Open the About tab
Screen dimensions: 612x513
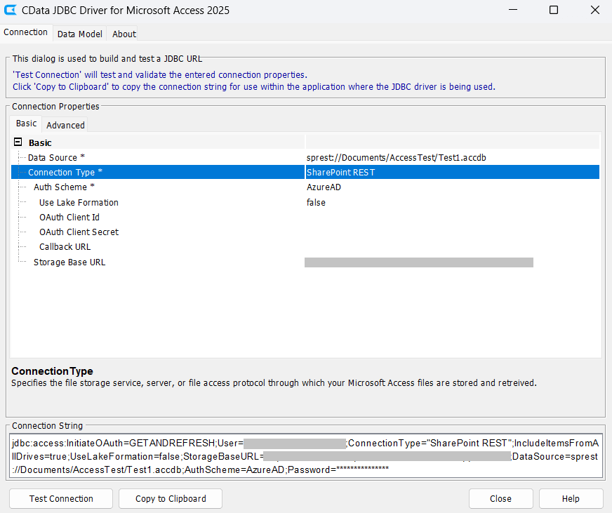pyautogui.click(x=124, y=34)
